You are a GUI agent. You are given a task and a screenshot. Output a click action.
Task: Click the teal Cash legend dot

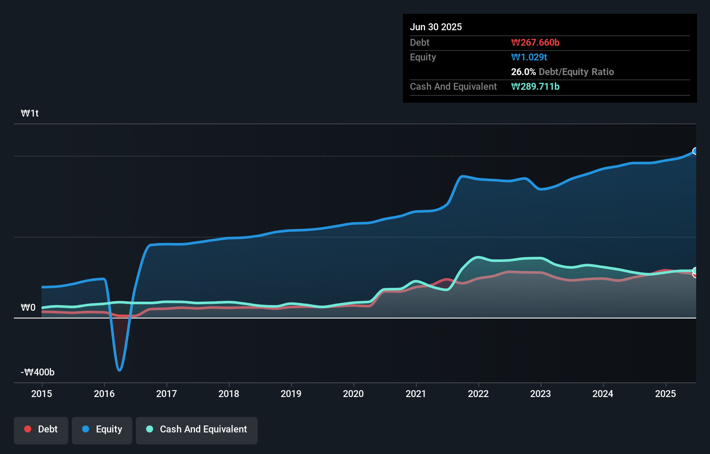tap(150, 429)
